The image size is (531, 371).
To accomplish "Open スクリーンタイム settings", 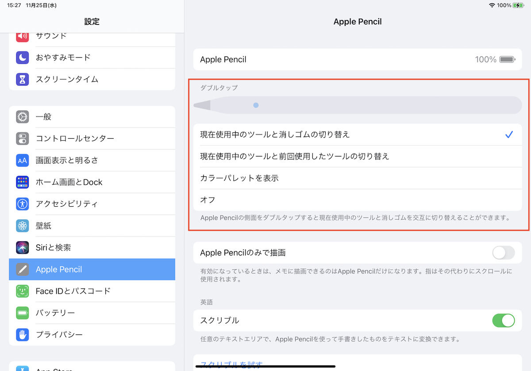I will point(92,79).
